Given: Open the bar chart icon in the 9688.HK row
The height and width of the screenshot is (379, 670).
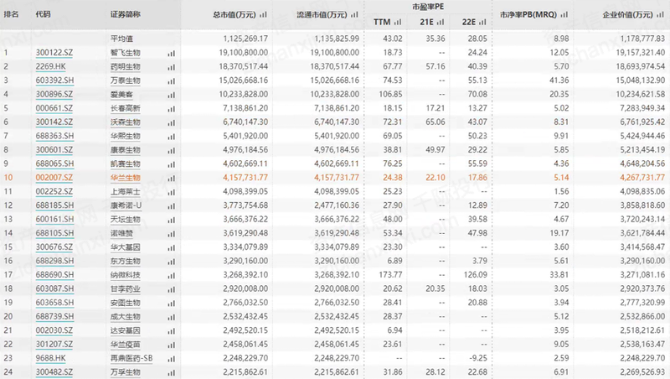Looking at the screenshot, I should (172, 360).
